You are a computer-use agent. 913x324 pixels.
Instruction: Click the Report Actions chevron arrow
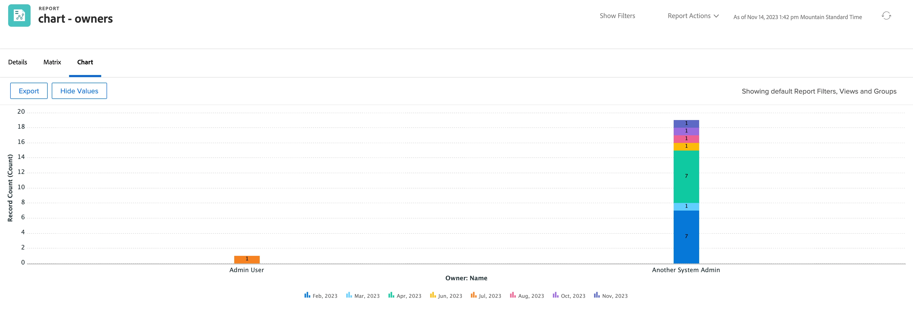coord(716,16)
